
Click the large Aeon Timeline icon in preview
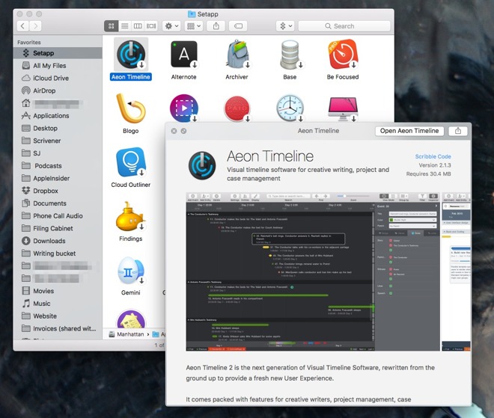[x=202, y=165]
